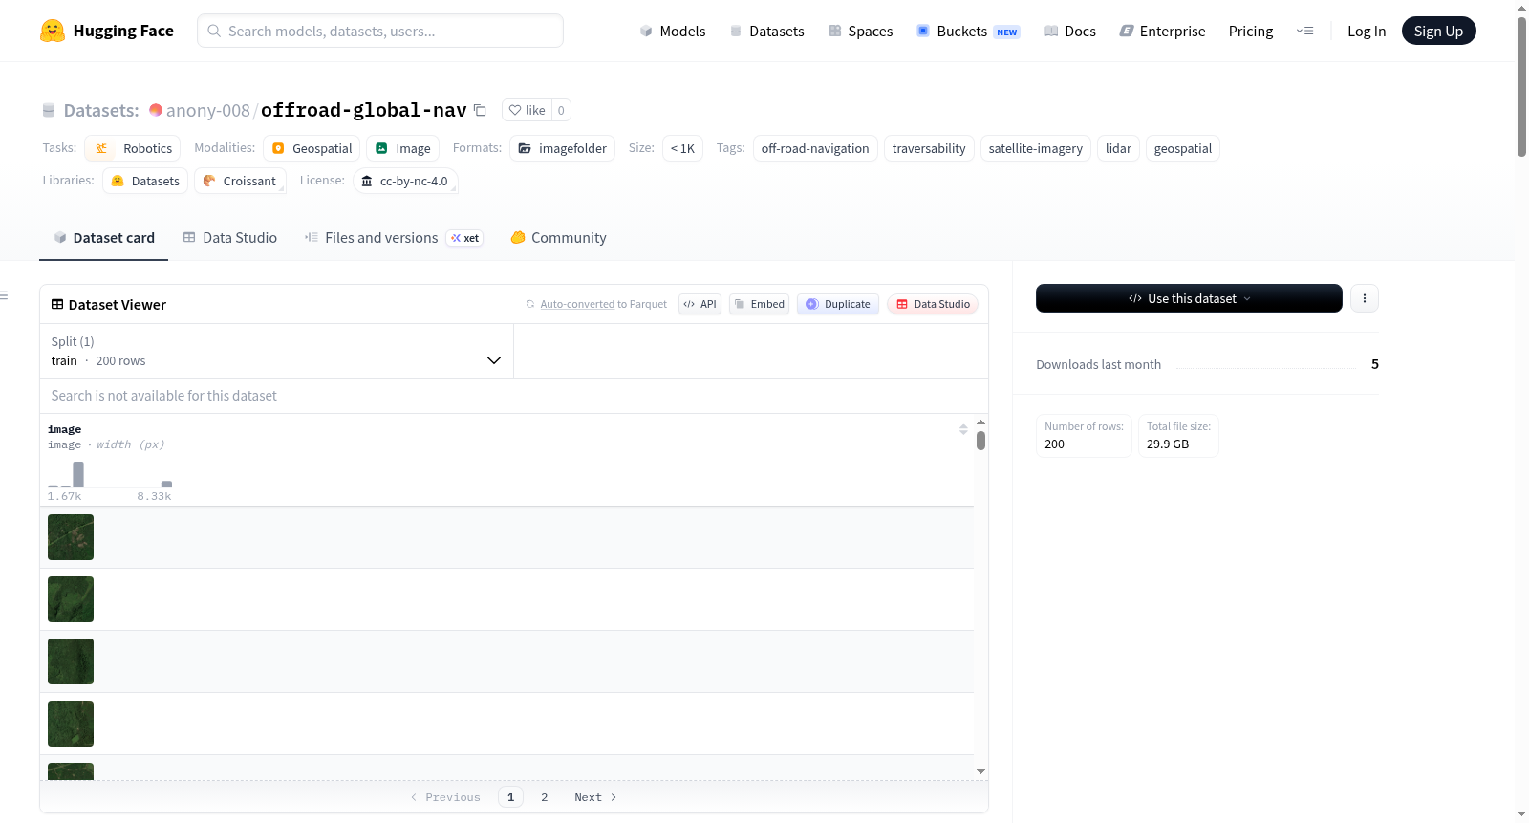Switch to the Community tab
This screenshot has width=1529, height=823.
click(558, 237)
